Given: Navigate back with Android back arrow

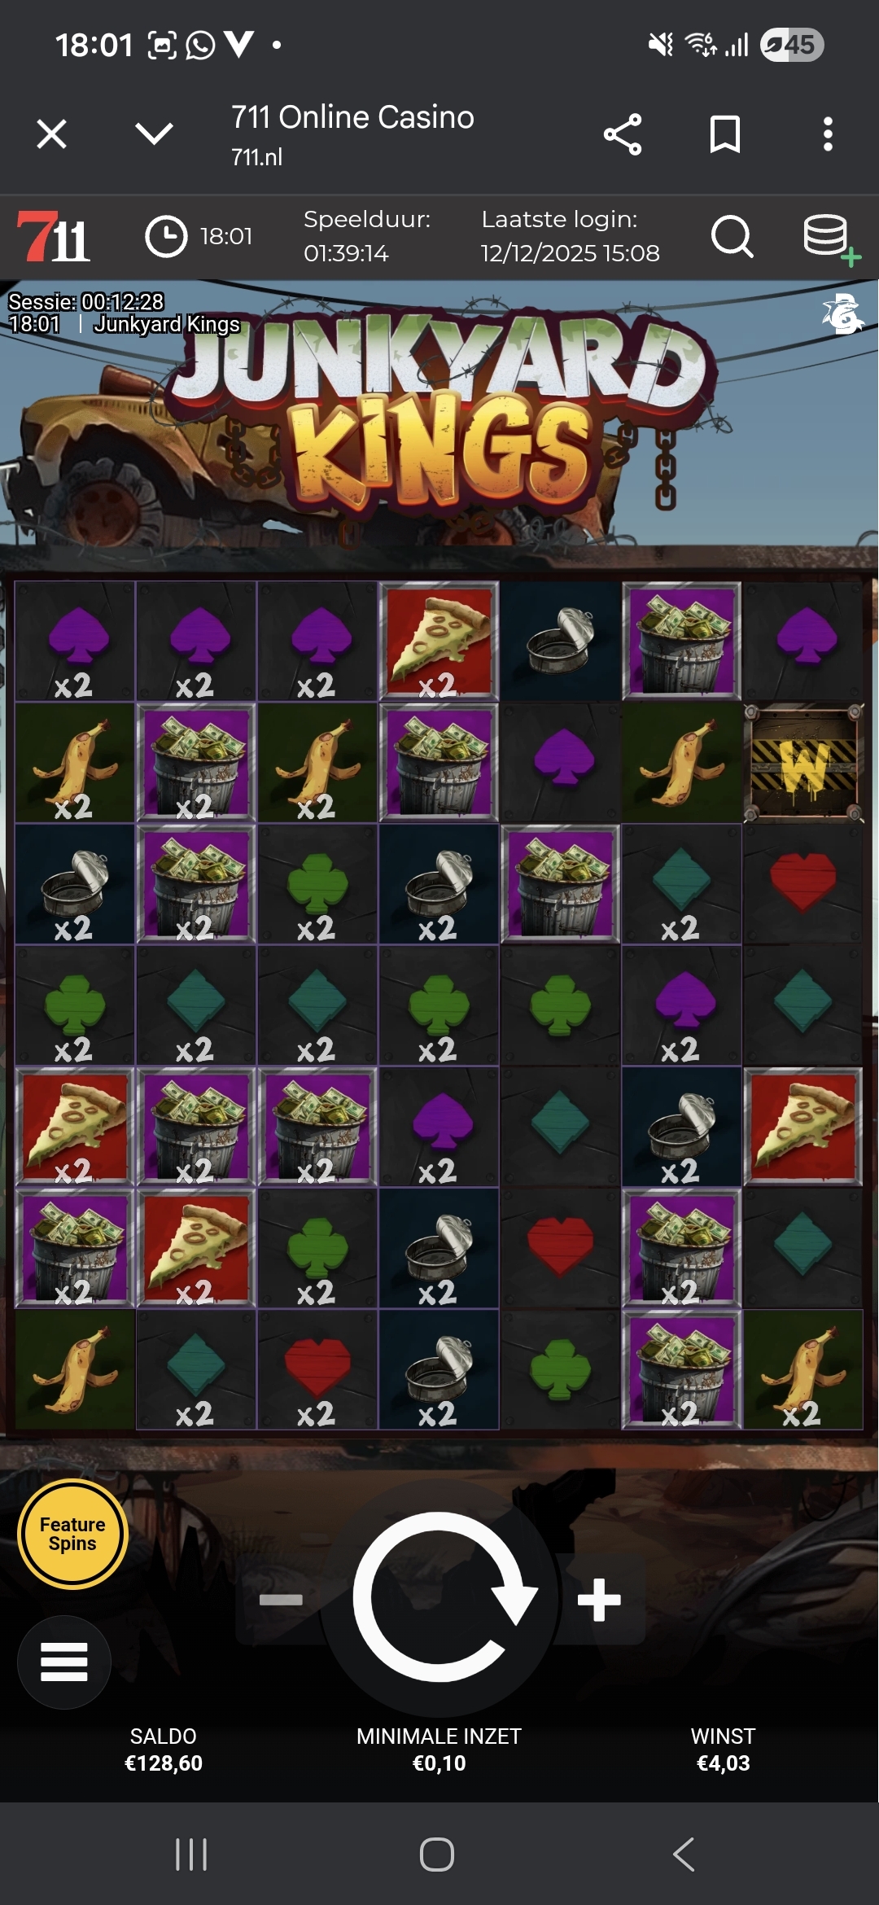Looking at the screenshot, I should click(684, 1855).
